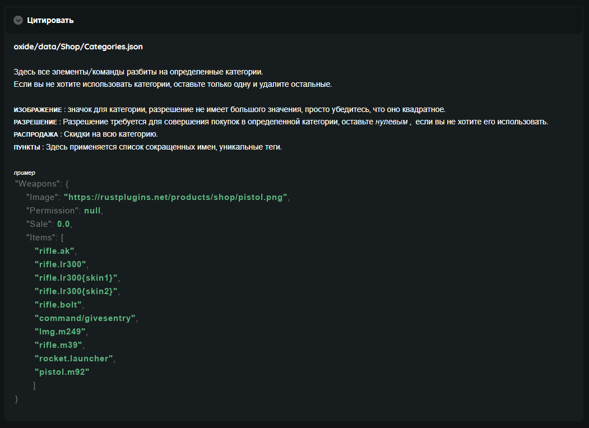Click the "РАСПРОДАЖА" field label

coord(36,135)
